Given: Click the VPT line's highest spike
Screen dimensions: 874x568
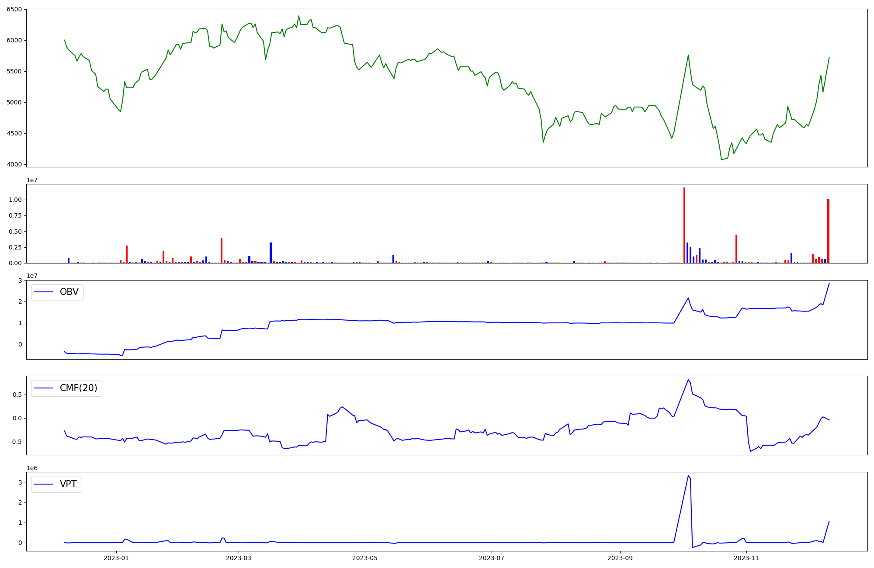Looking at the screenshot, I should tap(688, 476).
